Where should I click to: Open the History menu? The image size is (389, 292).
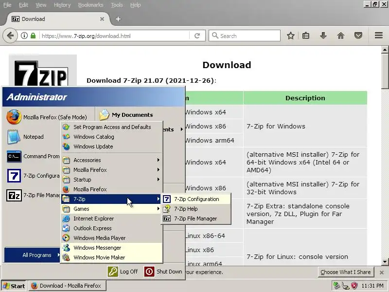(62, 5)
